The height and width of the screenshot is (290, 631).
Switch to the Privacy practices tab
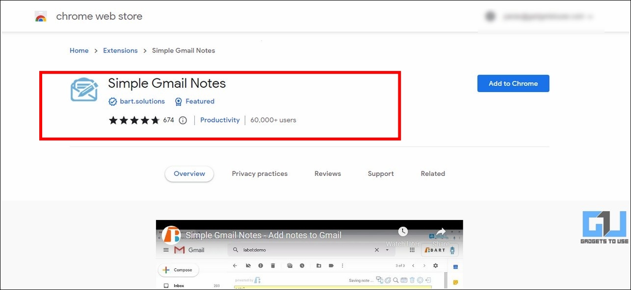click(x=260, y=174)
